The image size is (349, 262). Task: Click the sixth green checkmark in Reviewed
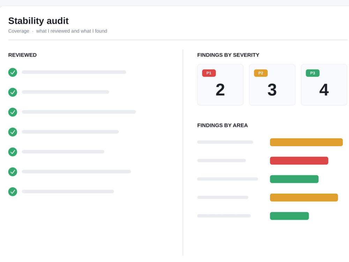[x=13, y=172]
